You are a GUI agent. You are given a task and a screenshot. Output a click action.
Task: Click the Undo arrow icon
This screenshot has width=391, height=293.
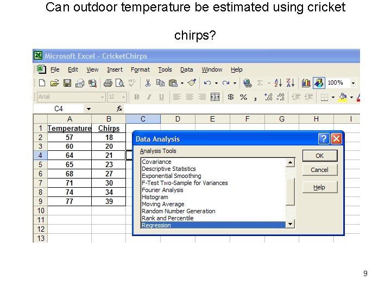pos(207,83)
